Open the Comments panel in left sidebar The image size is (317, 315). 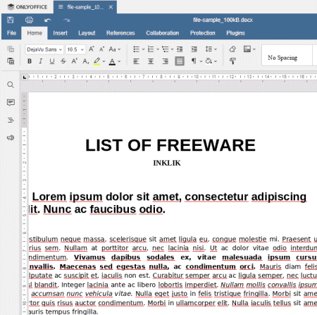pos(11,102)
